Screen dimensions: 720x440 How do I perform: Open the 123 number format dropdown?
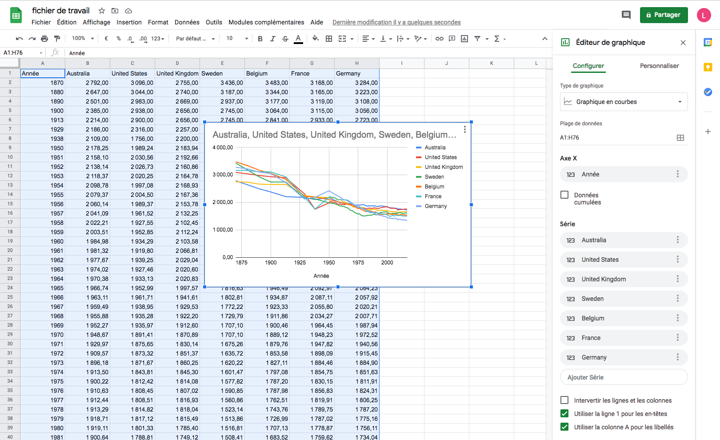click(158, 39)
